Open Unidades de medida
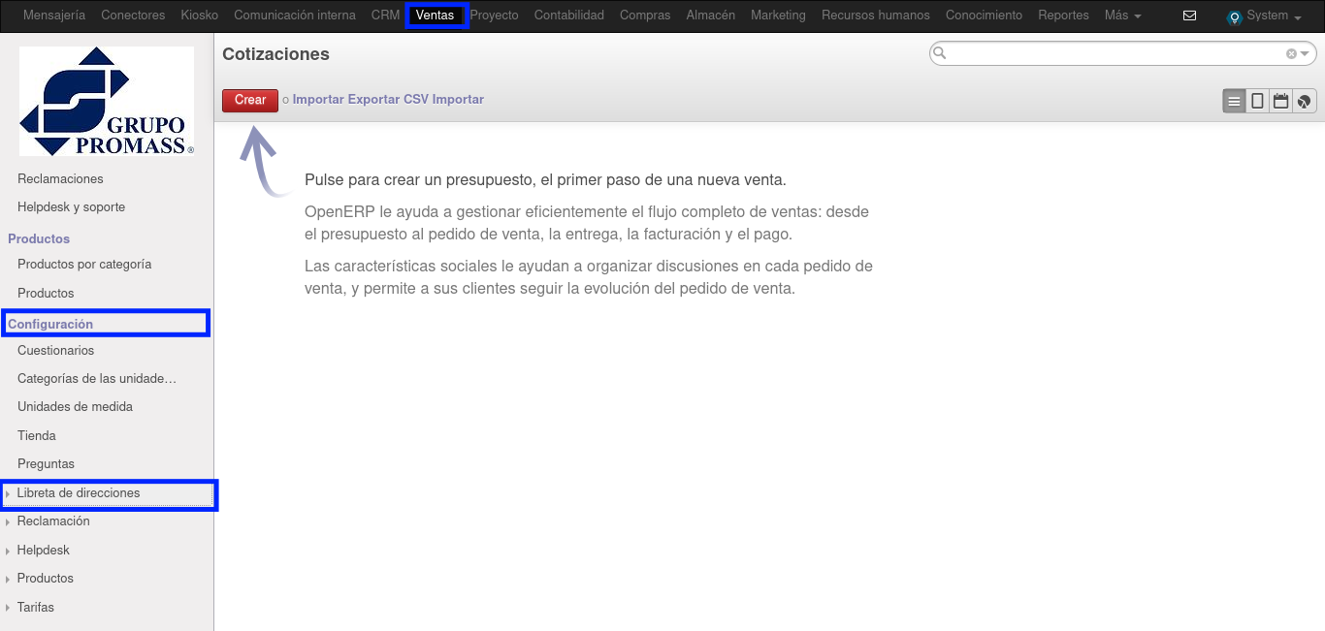This screenshot has height=631, width=1325. click(x=75, y=407)
